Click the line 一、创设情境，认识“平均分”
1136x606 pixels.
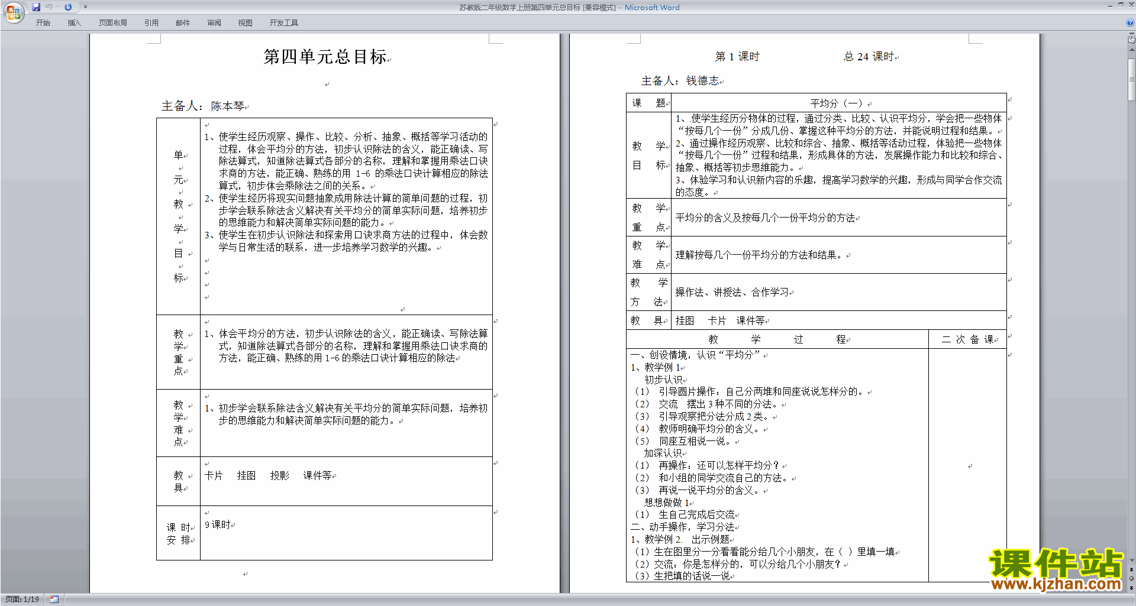696,355
